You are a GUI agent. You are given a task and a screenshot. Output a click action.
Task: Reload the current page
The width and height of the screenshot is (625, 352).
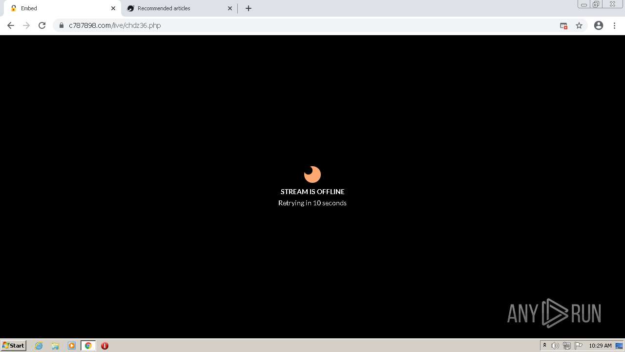click(x=42, y=25)
